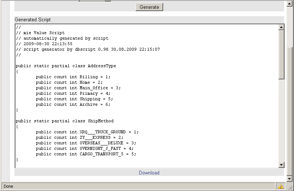Place cursor on AddressType class line
Image resolution: width=294 pixels, height=191 pixels.
click(66, 66)
